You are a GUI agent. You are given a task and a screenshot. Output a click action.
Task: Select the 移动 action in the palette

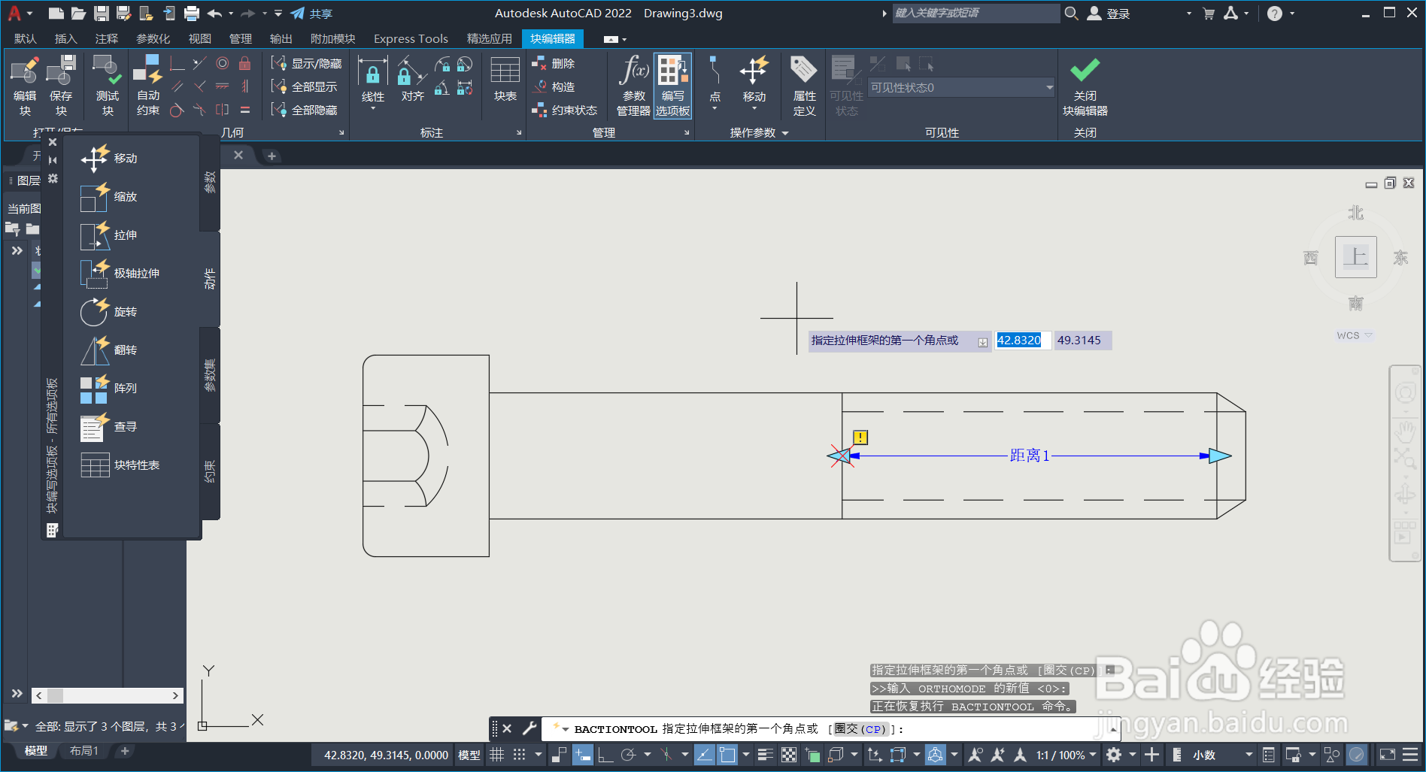110,159
